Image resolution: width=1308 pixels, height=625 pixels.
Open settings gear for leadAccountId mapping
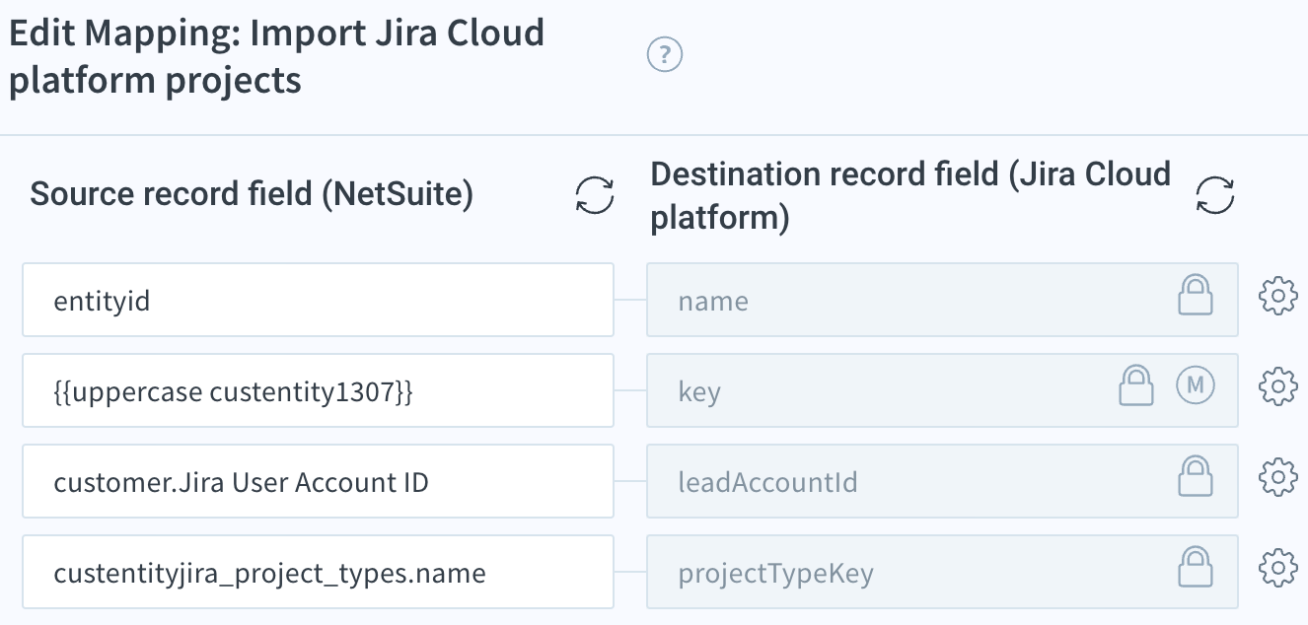pos(1278,478)
